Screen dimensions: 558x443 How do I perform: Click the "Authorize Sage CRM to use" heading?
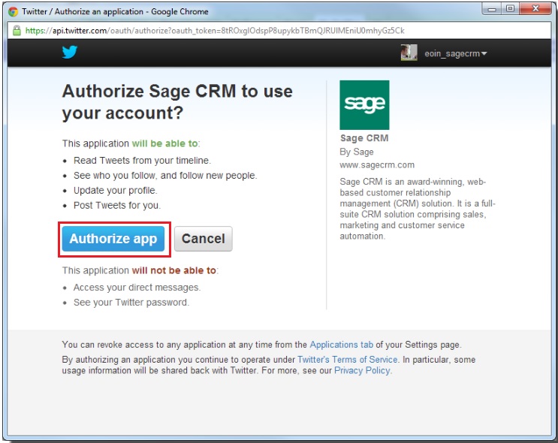177,91
